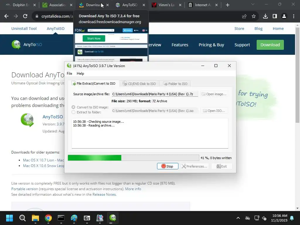The height and width of the screenshot is (225, 300).
Task: Click the conversion progress bar at 41%
Action: [x=133, y=158]
